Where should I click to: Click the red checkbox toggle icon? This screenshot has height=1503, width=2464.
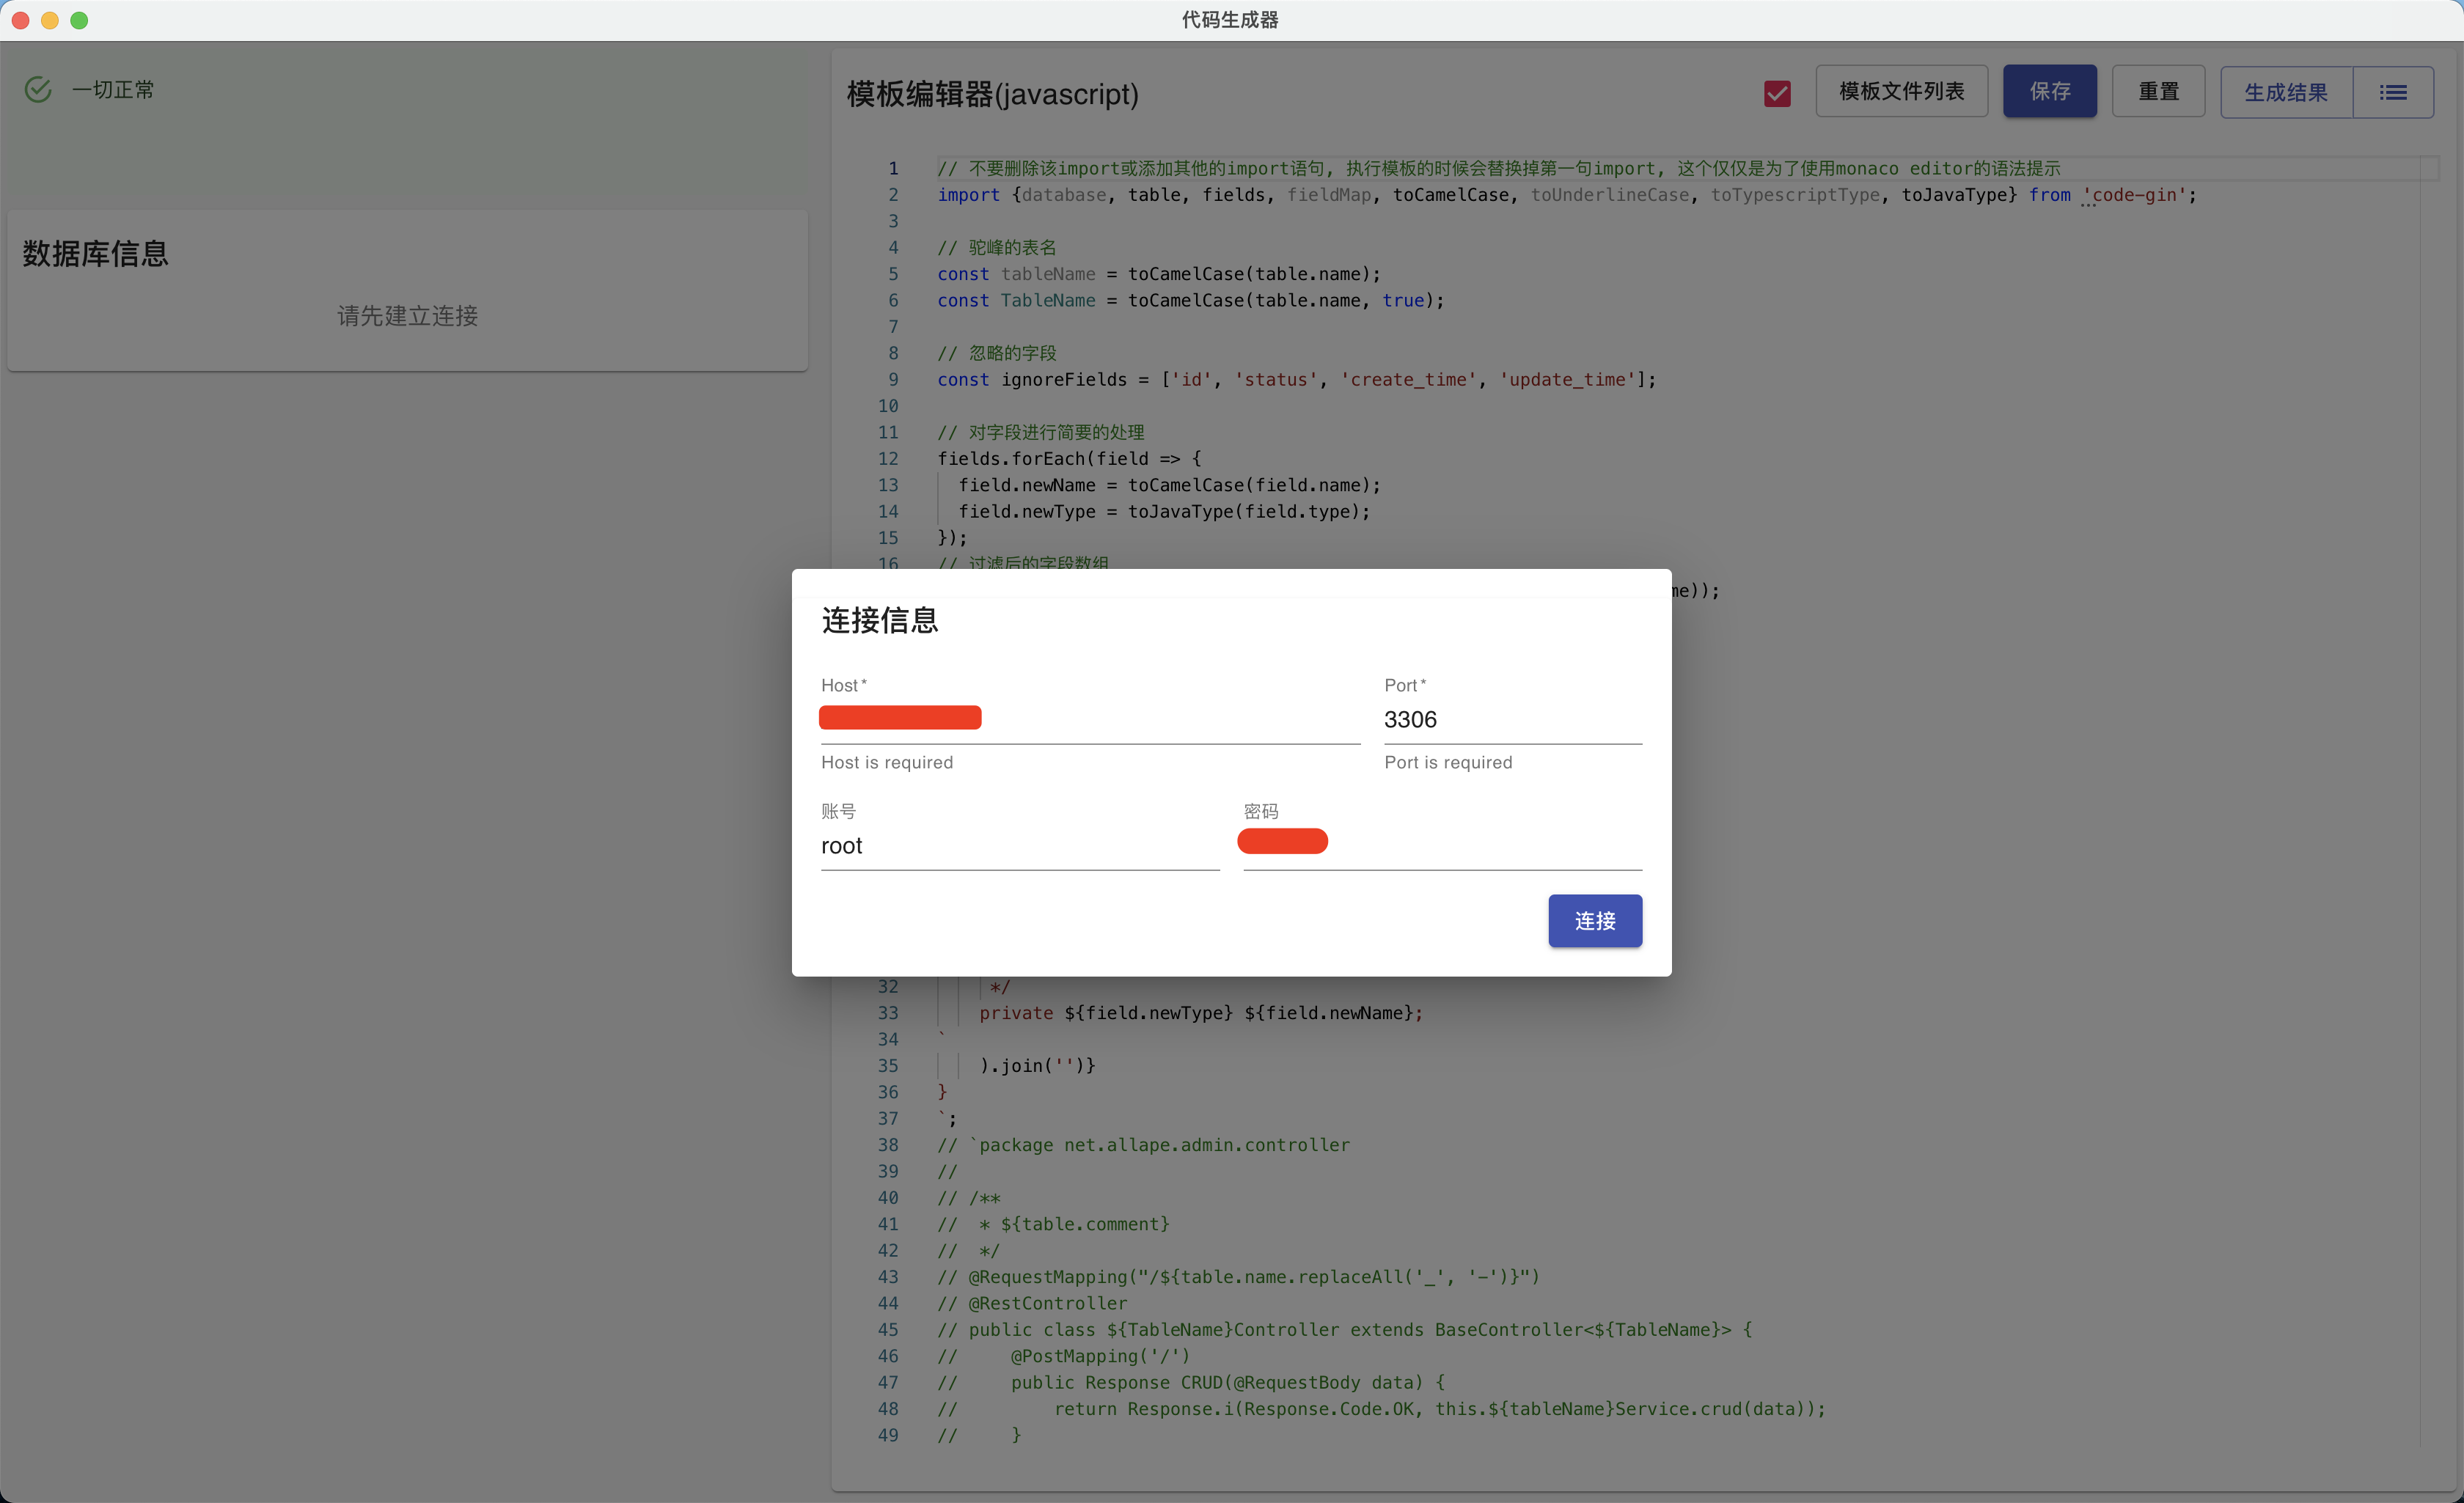(1779, 92)
